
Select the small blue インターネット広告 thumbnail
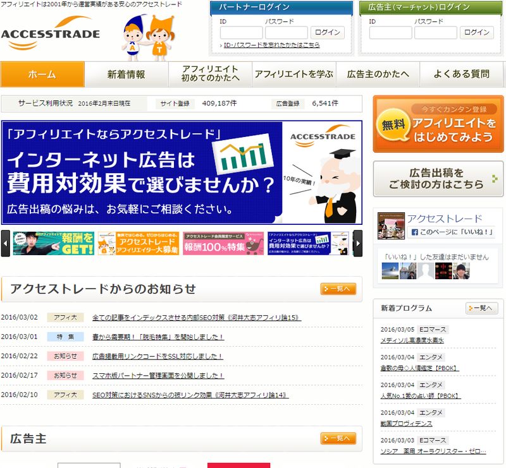(308, 243)
